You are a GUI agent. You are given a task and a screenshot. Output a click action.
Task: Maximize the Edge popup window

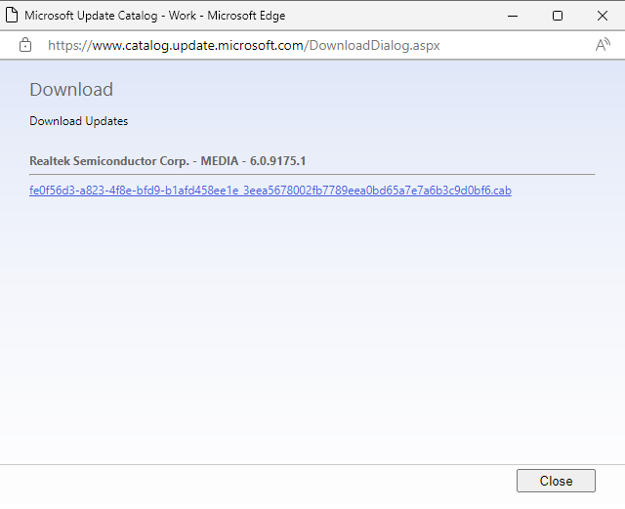pos(558,16)
